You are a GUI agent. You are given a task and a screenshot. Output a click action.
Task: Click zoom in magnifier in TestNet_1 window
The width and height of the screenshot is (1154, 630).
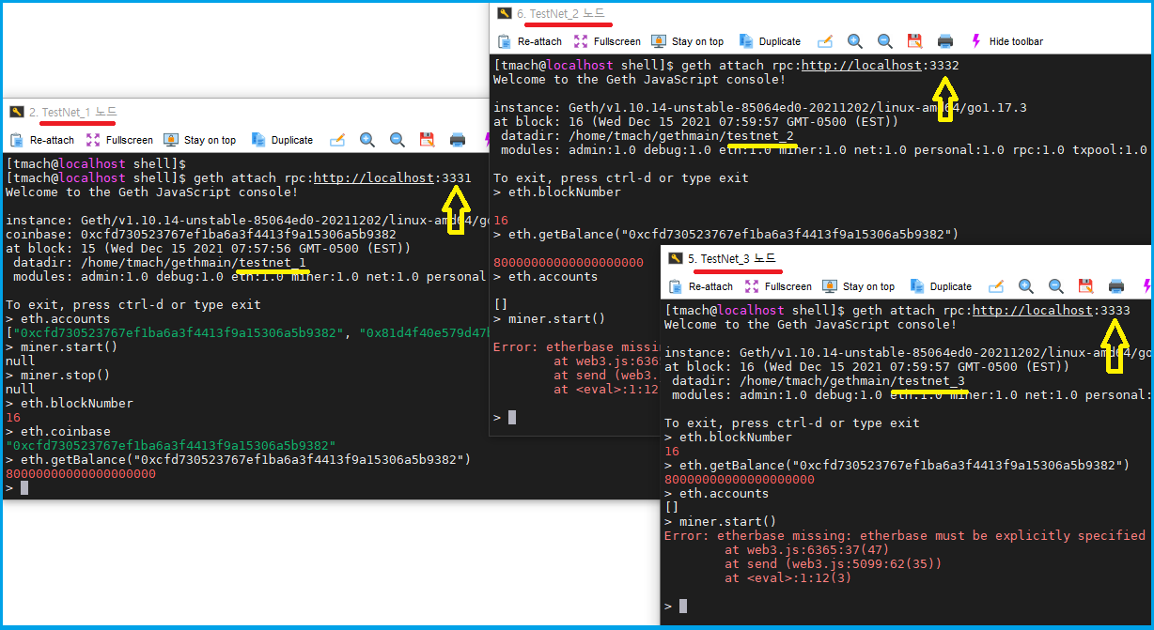(x=367, y=140)
